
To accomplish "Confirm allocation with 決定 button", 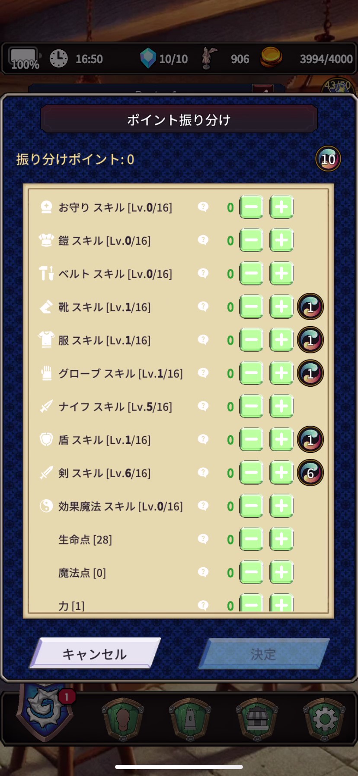I will 263,654.
